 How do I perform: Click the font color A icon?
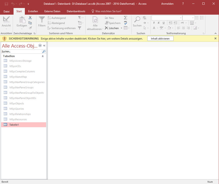pos(154,28)
